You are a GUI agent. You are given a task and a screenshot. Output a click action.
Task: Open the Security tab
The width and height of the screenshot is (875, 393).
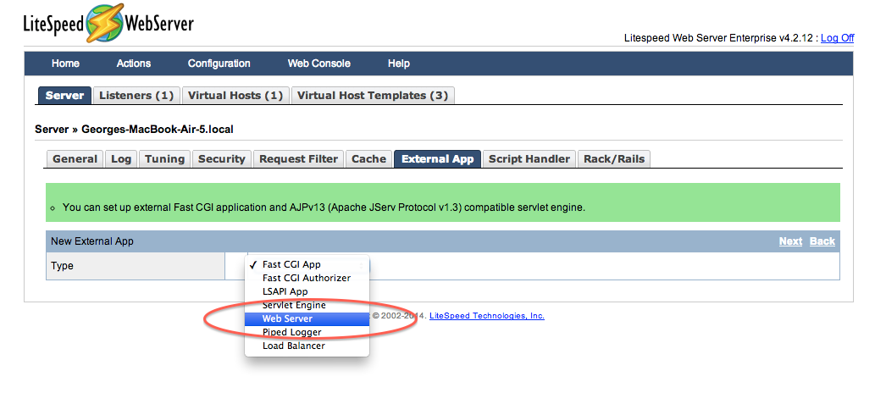(222, 159)
